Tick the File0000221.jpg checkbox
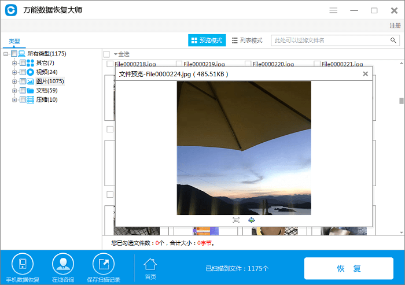The height and width of the screenshot is (285, 405). tap(317, 64)
